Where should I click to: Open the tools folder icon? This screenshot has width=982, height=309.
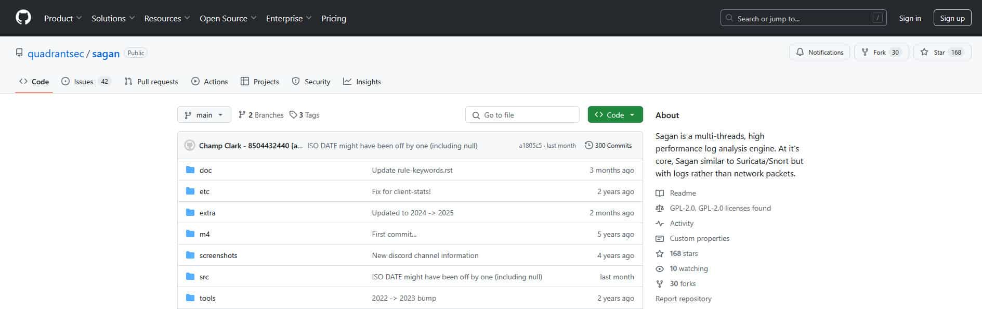pyautogui.click(x=190, y=298)
